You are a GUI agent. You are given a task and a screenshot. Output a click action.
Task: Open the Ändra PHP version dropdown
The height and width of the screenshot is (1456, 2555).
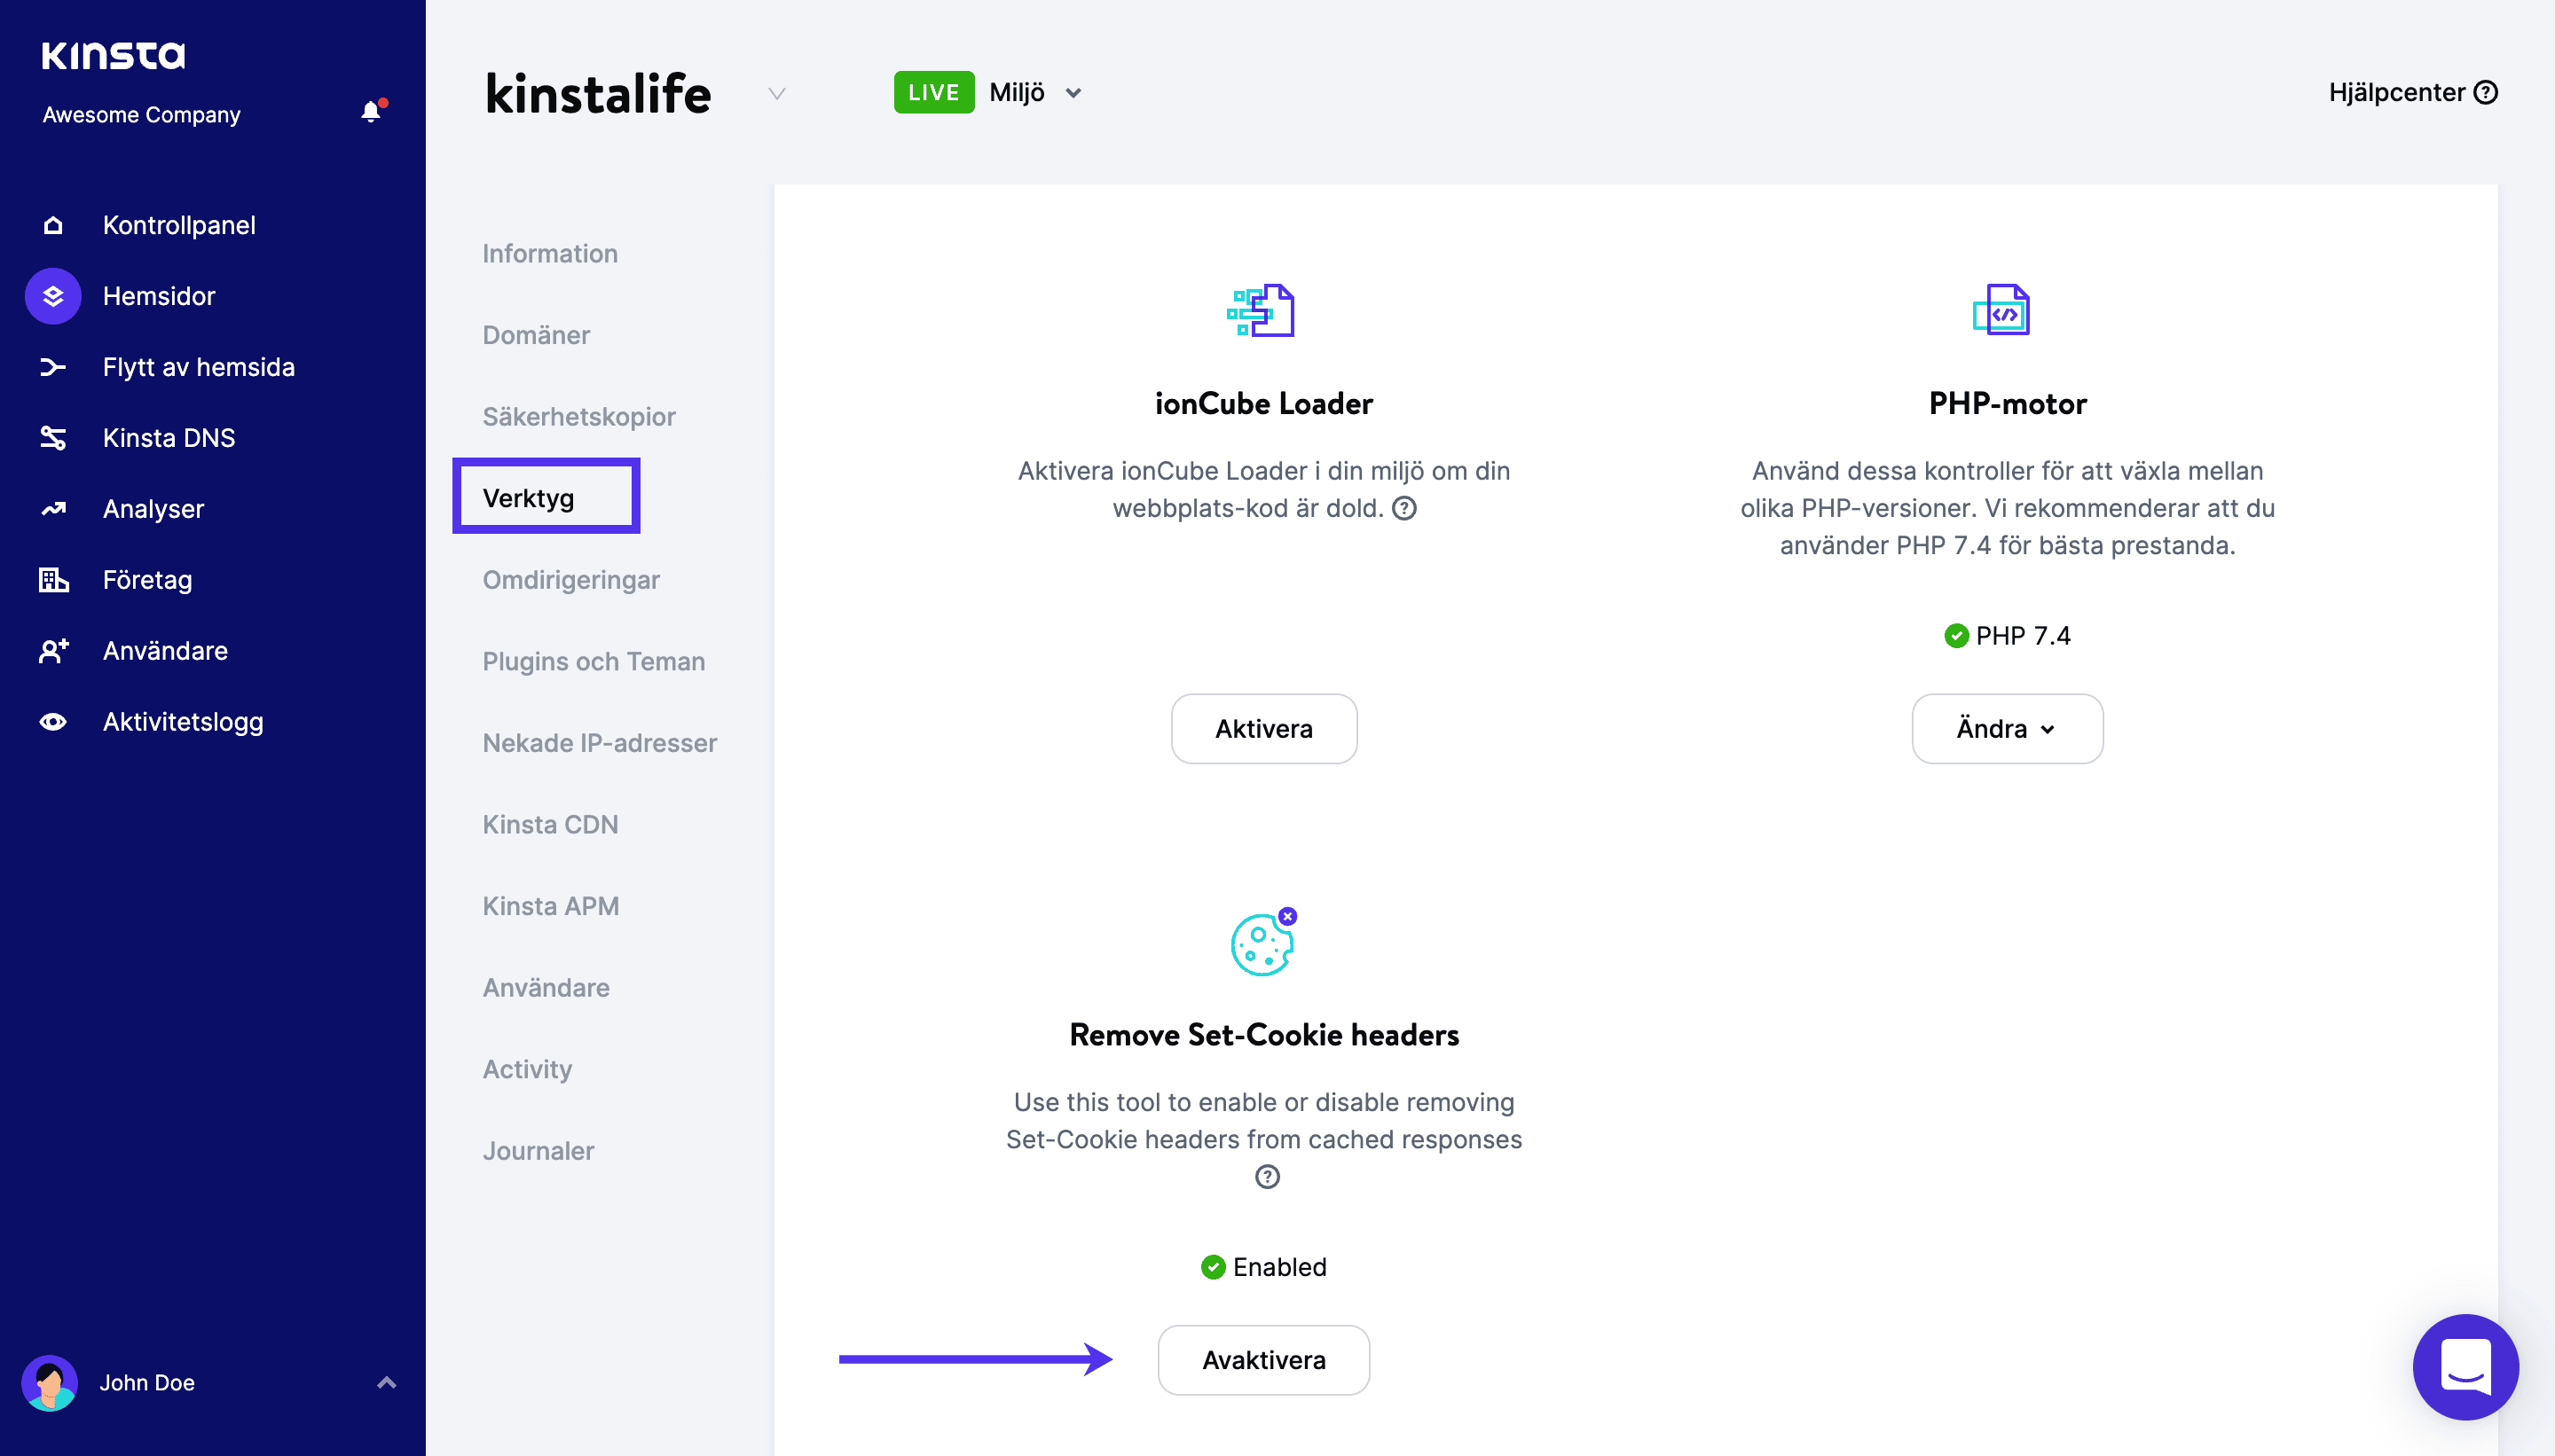click(2007, 729)
